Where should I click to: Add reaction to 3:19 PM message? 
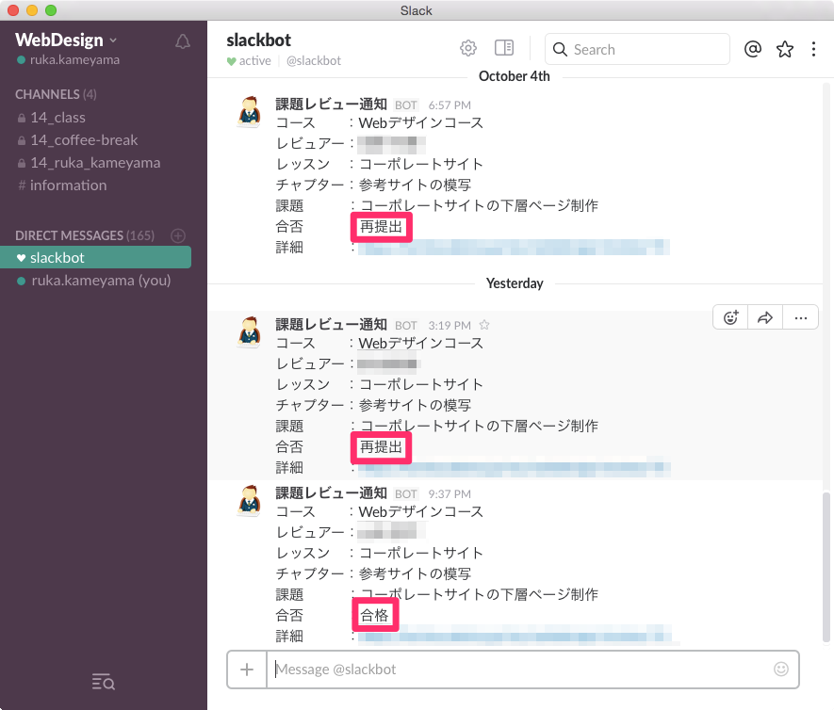(x=731, y=317)
